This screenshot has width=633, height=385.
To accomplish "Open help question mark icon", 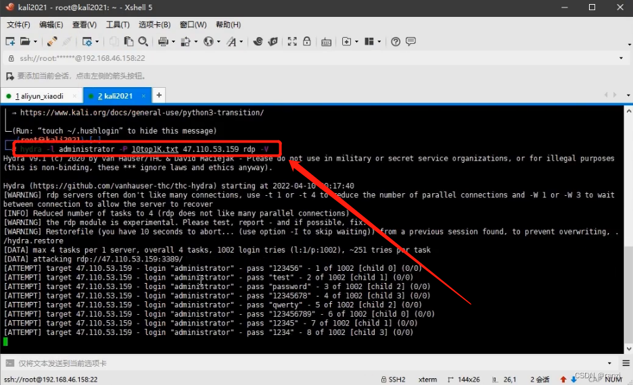I will (396, 41).
